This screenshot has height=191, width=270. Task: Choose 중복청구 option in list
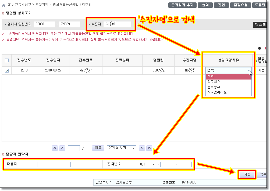tap(214, 87)
